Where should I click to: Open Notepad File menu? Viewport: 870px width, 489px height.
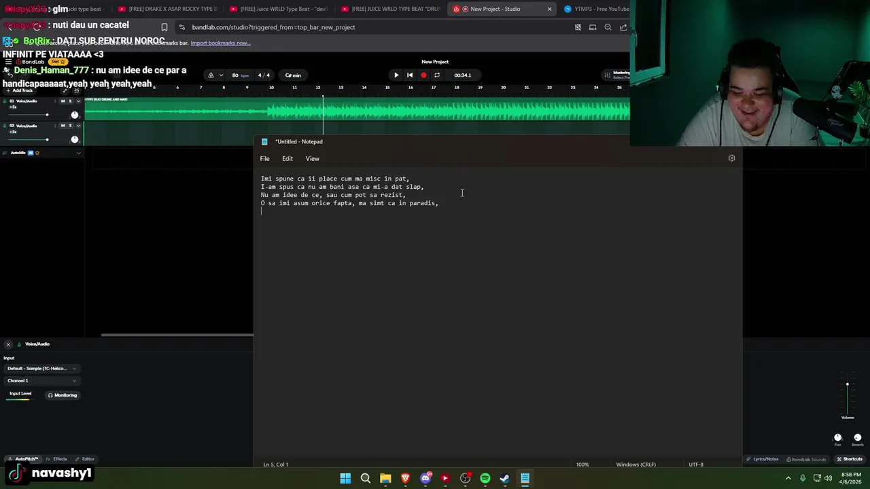click(x=264, y=159)
